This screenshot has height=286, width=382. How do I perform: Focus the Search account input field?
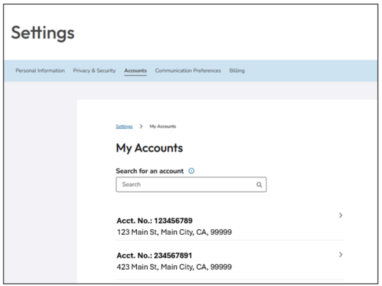[x=191, y=185]
